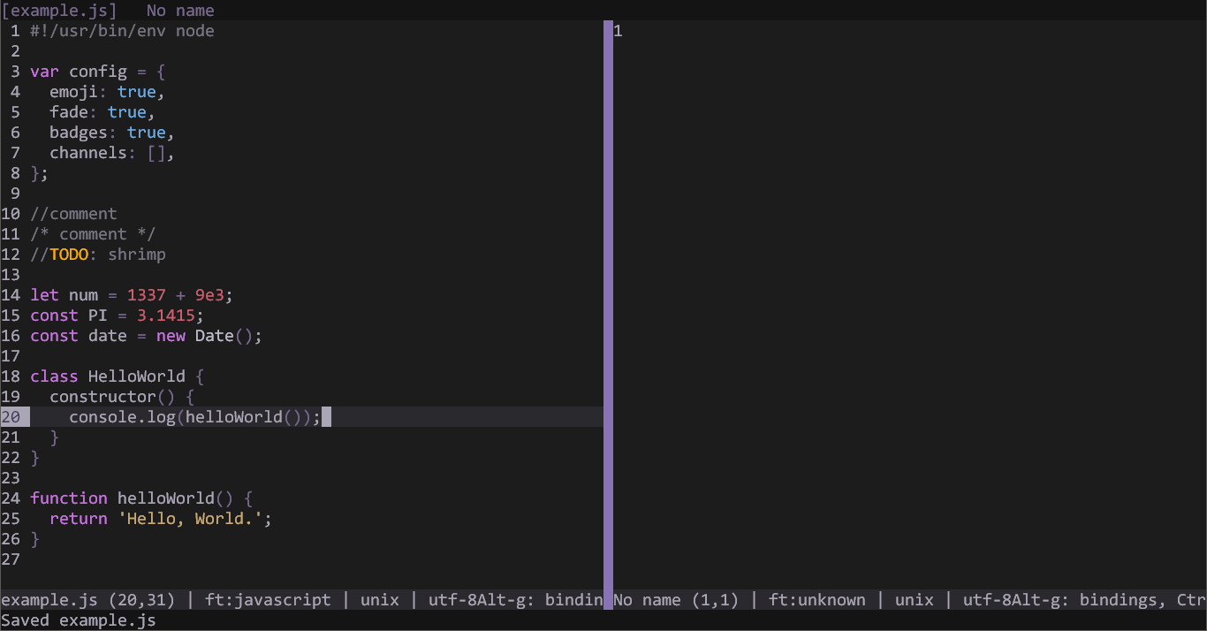
Task: Click 'Date' in the constructor call
Action: 215,336
